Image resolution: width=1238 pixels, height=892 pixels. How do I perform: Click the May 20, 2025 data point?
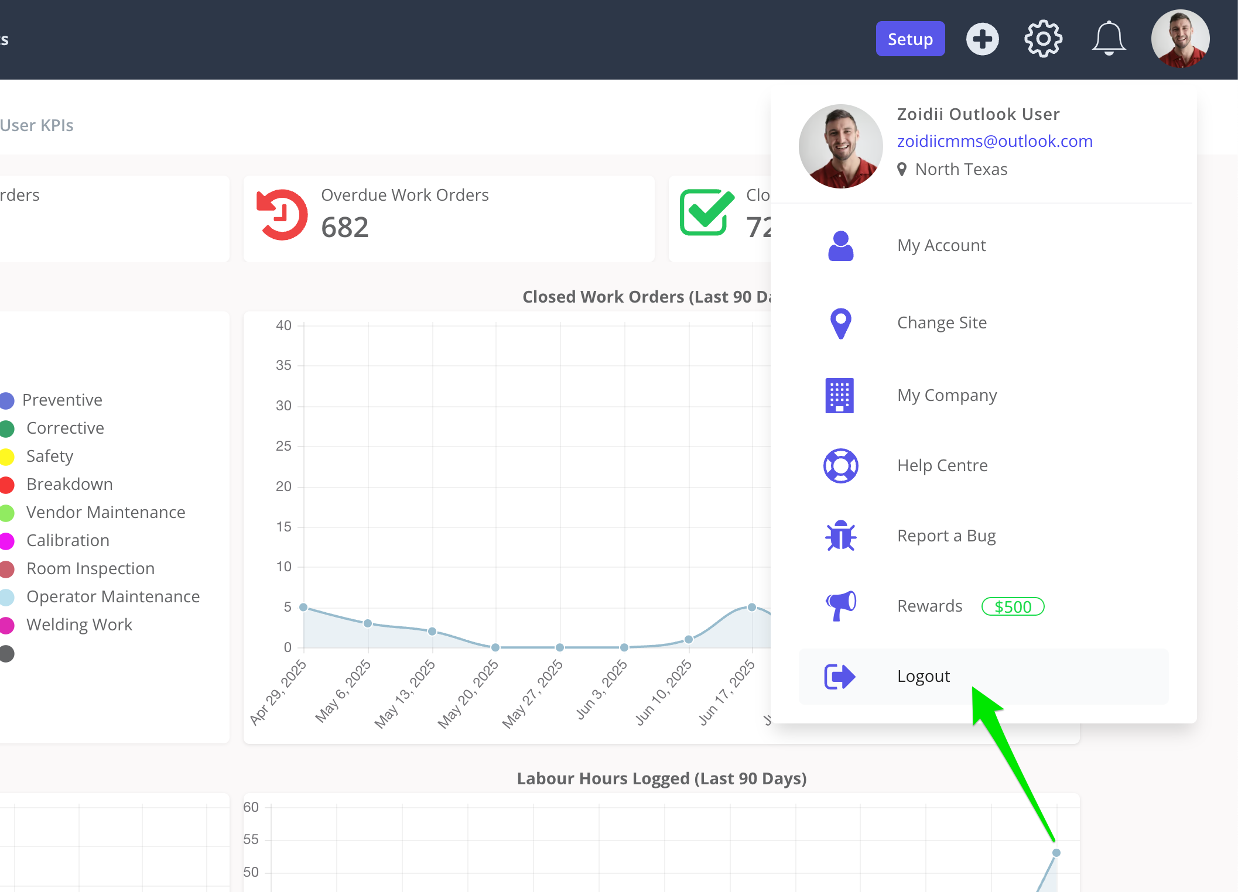[x=495, y=647]
